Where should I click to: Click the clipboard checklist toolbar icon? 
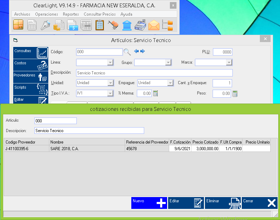click(x=100, y=25)
